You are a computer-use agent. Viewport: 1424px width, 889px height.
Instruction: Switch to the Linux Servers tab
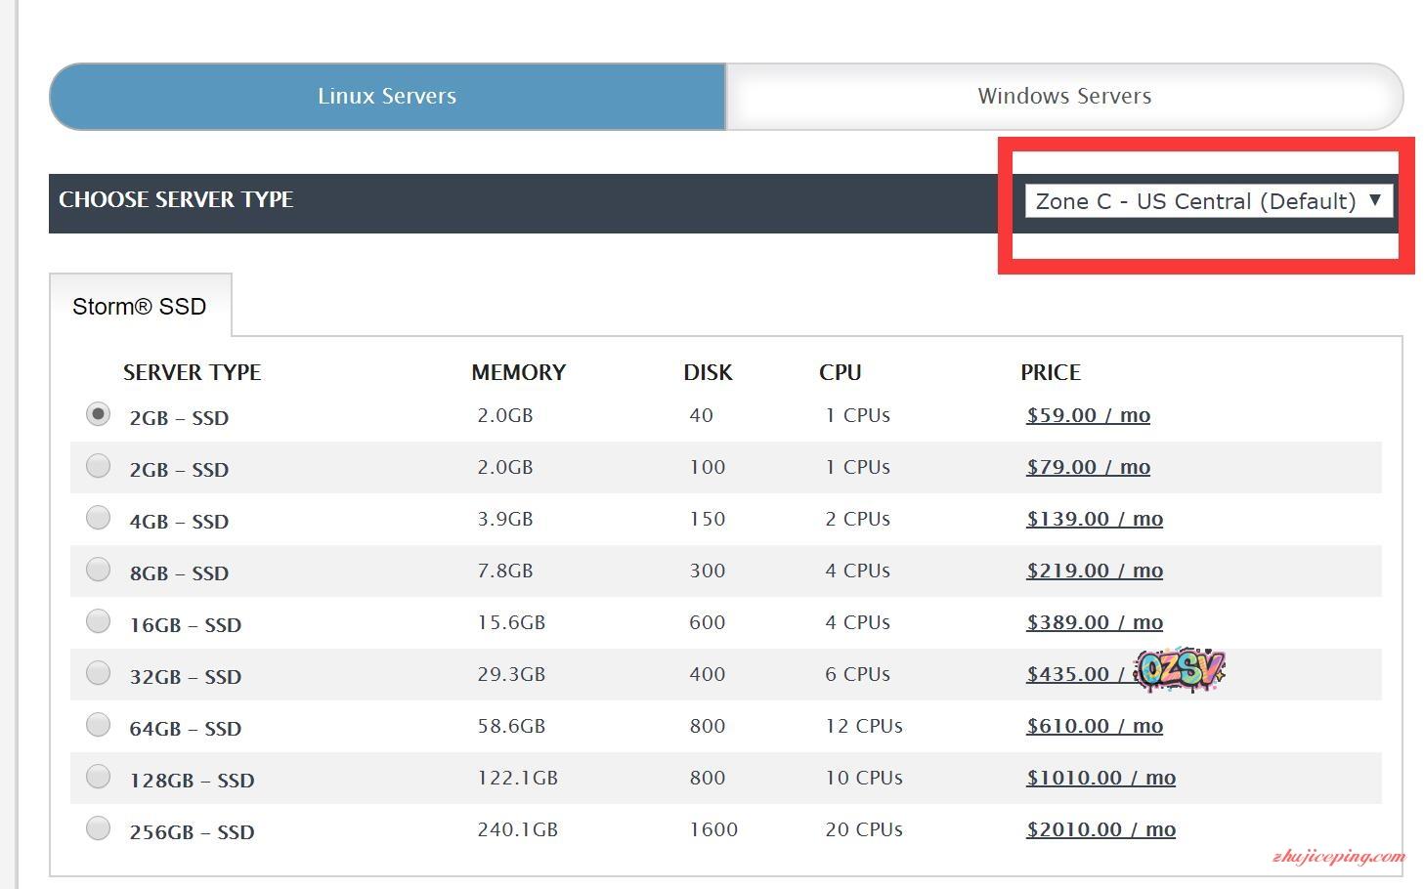(x=387, y=96)
